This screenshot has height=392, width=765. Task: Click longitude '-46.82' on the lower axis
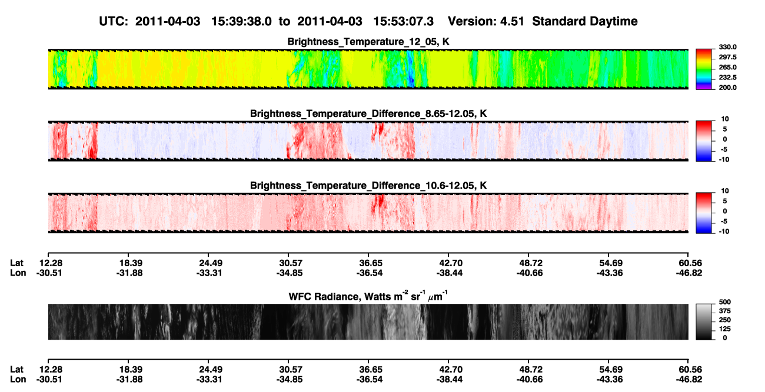(x=688, y=379)
